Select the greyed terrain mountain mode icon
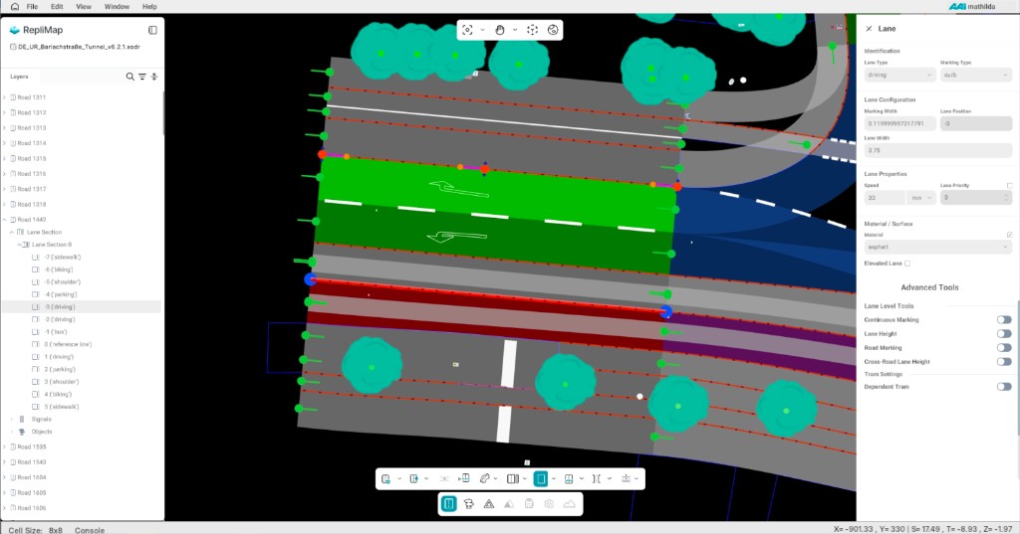The height and width of the screenshot is (534, 1020). pyautogui.click(x=569, y=503)
